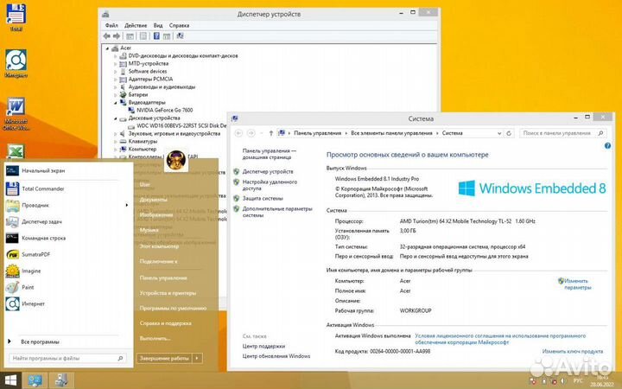This screenshot has width=622, height=389.
Task: Start Paint from the start menu
Action: (28, 287)
